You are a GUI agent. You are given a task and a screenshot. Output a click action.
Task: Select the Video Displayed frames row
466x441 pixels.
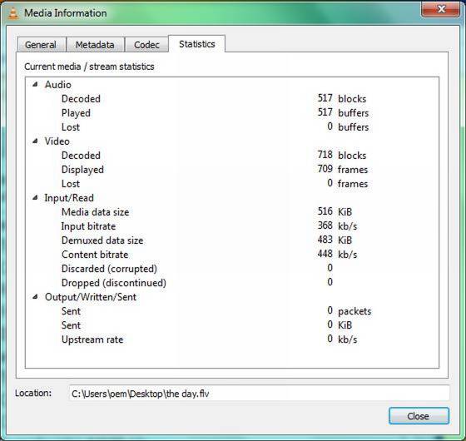232,170
